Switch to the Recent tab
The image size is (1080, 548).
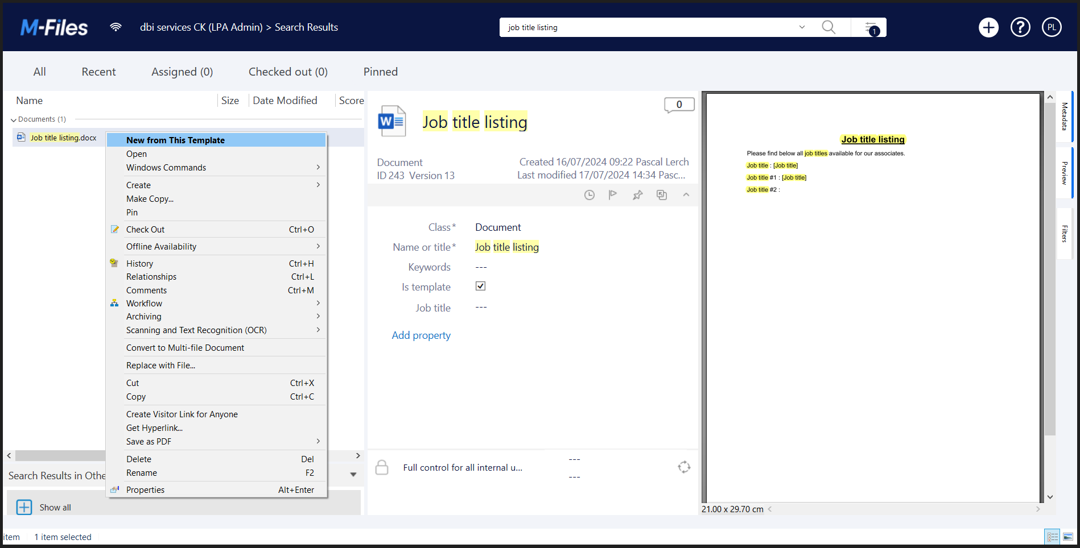click(98, 72)
